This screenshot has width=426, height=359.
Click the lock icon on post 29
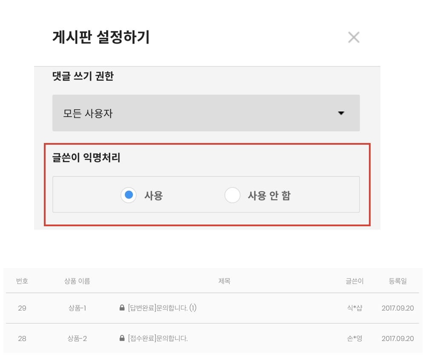[122, 308]
